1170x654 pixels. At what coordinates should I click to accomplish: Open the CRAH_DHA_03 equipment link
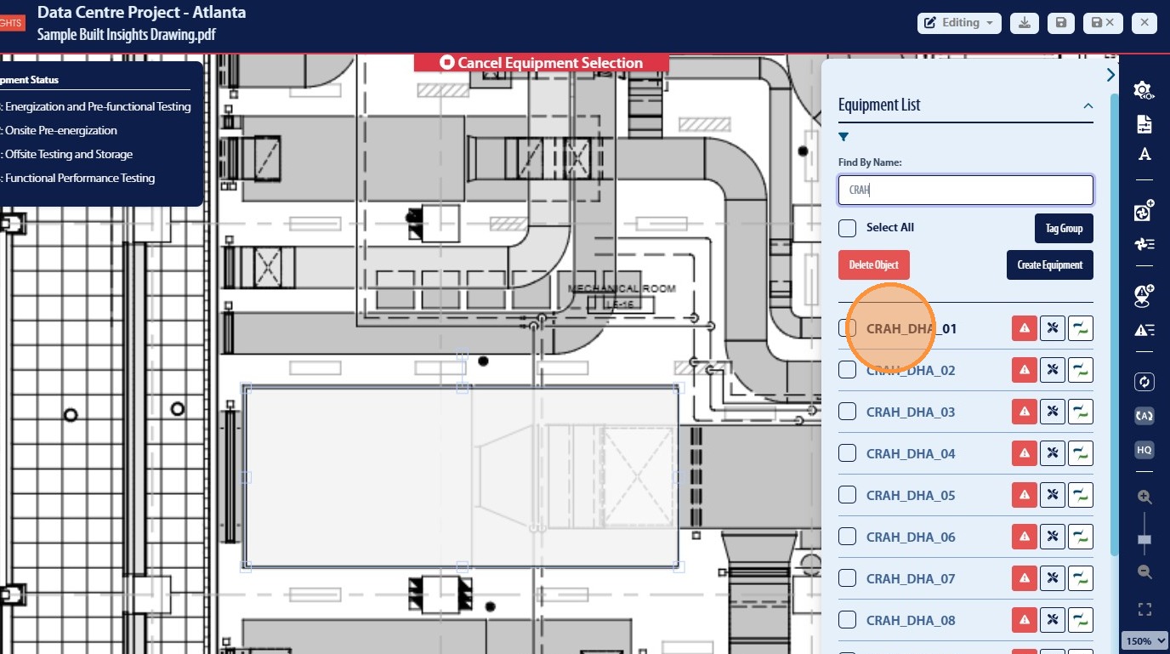pyautogui.click(x=911, y=412)
